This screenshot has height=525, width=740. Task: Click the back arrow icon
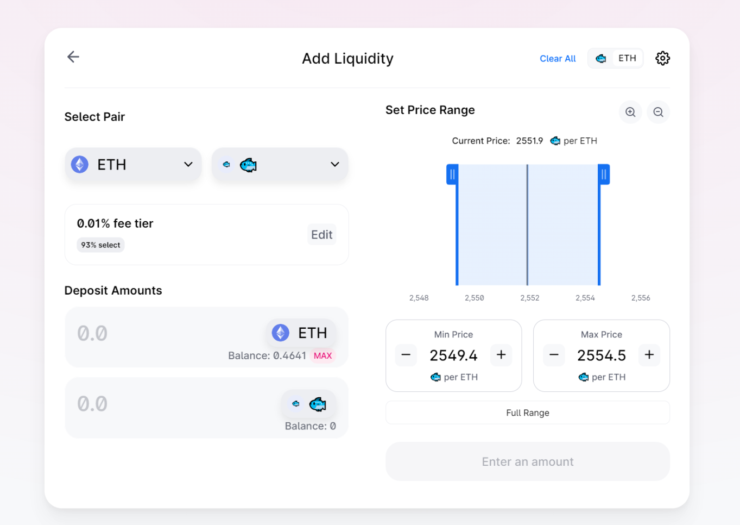pyautogui.click(x=73, y=57)
